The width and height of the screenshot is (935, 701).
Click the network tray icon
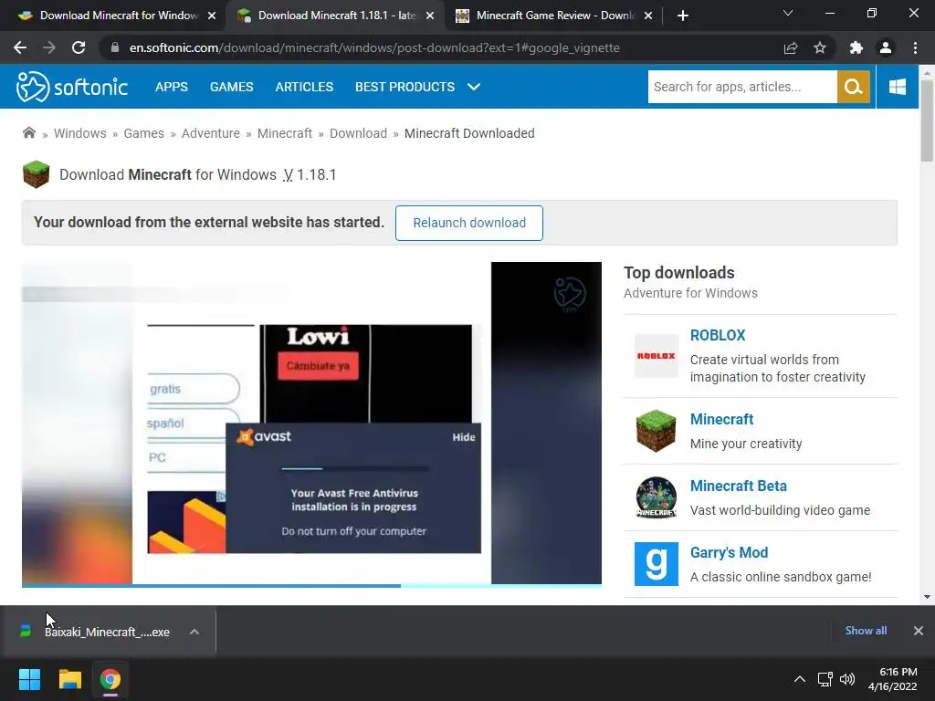(825, 679)
